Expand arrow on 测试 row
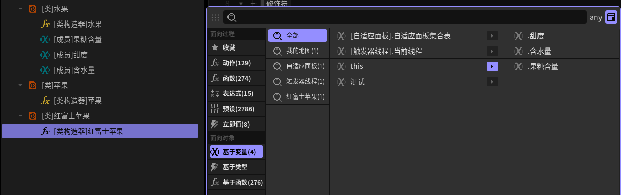 492,82
